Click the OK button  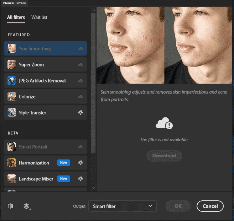tap(178, 206)
